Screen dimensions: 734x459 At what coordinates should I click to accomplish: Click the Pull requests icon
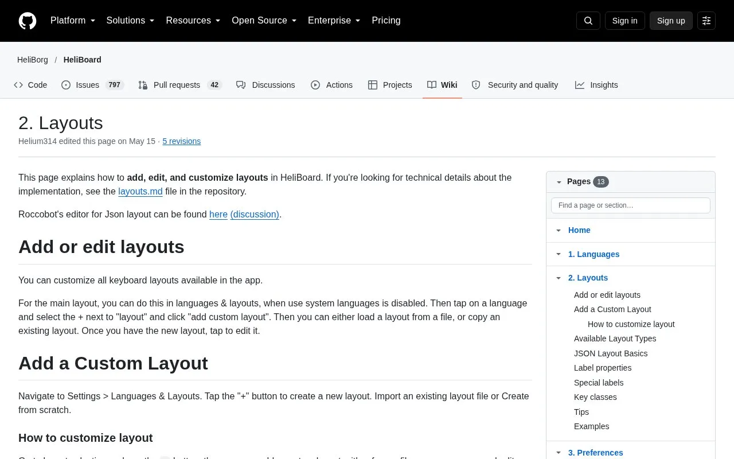click(x=143, y=85)
